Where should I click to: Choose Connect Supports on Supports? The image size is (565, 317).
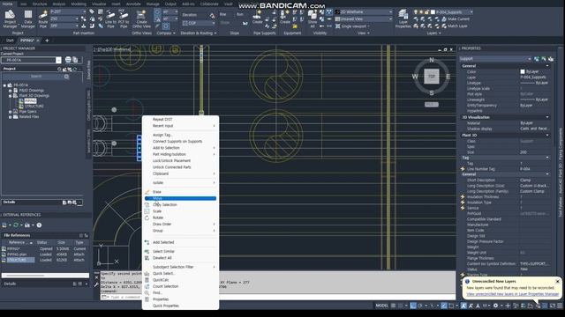tap(177, 141)
